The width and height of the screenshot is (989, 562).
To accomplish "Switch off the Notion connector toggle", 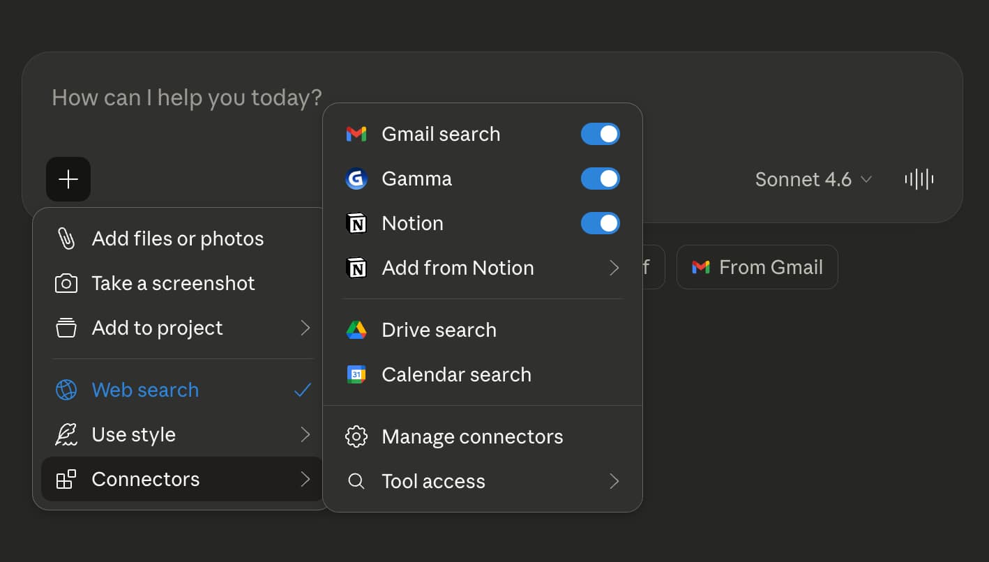I will (x=600, y=223).
